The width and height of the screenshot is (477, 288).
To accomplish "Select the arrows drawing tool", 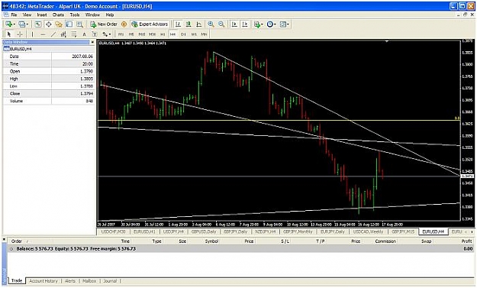I will (x=105, y=34).
